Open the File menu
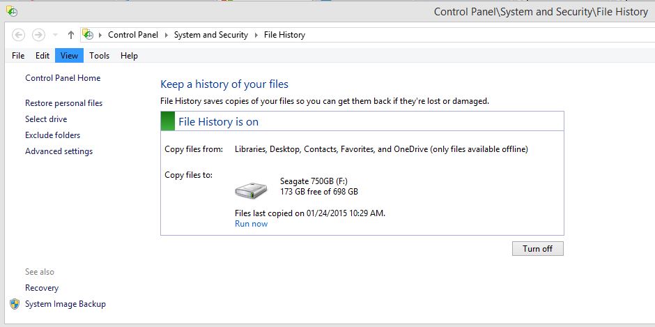The image size is (655, 327). point(18,56)
